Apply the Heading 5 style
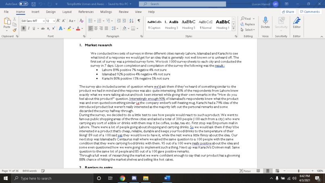Viewport: 325px width, 183px height. point(188,24)
